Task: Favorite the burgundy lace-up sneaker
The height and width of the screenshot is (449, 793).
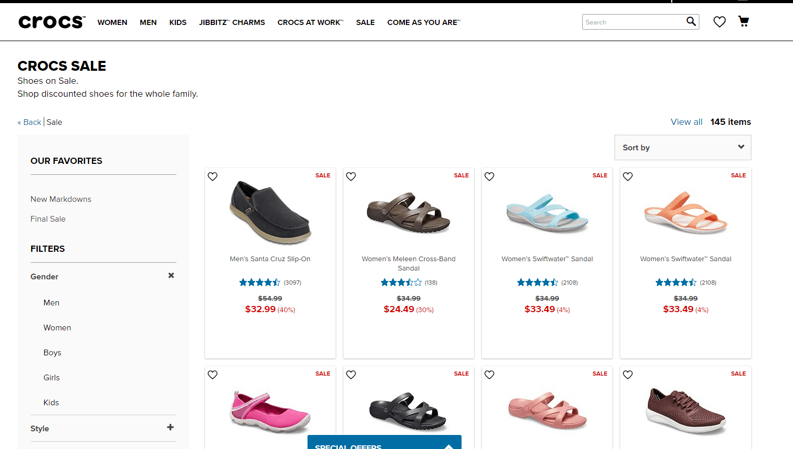Action: tap(628, 375)
